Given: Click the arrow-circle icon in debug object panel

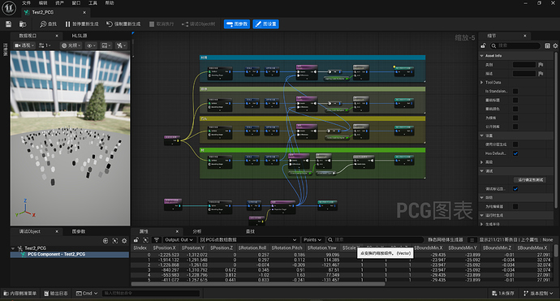Looking at the screenshot, I should coord(106,241).
